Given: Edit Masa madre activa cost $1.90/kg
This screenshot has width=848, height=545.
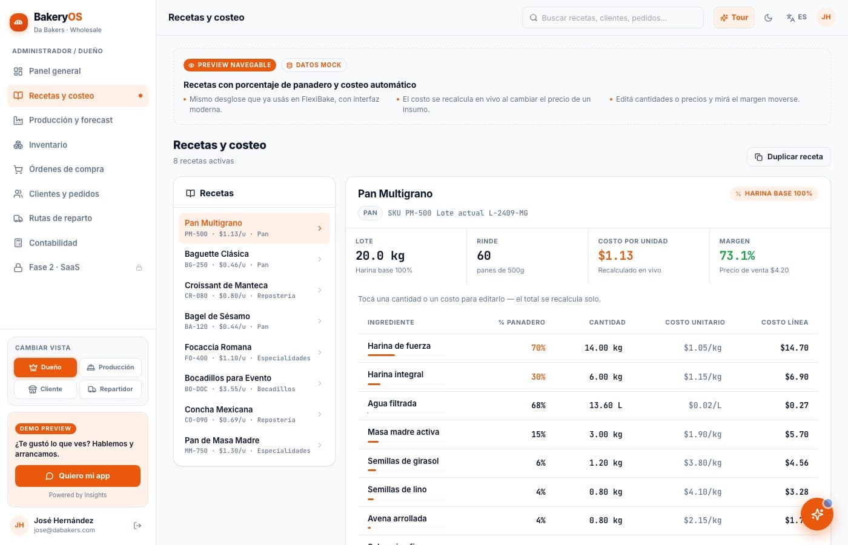Looking at the screenshot, I should click(x=703, y=434).
